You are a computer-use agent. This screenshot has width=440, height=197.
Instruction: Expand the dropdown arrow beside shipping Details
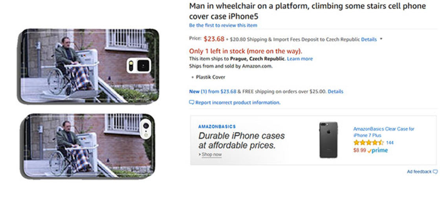381,39
